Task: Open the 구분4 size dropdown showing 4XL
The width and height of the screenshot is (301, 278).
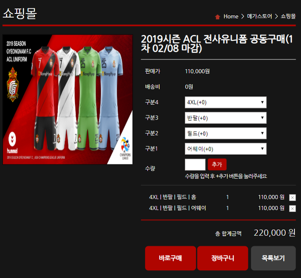Action: click(x=226, y=102)
